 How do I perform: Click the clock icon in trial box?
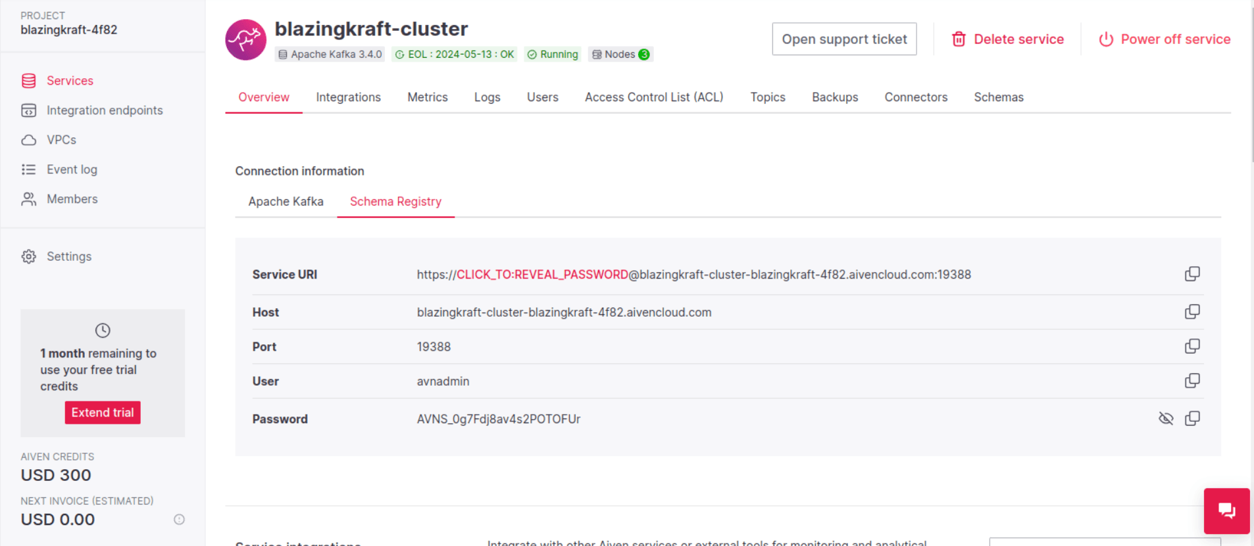pos(103,330)
